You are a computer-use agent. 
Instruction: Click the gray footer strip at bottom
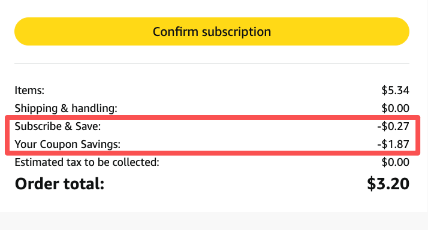214,221
